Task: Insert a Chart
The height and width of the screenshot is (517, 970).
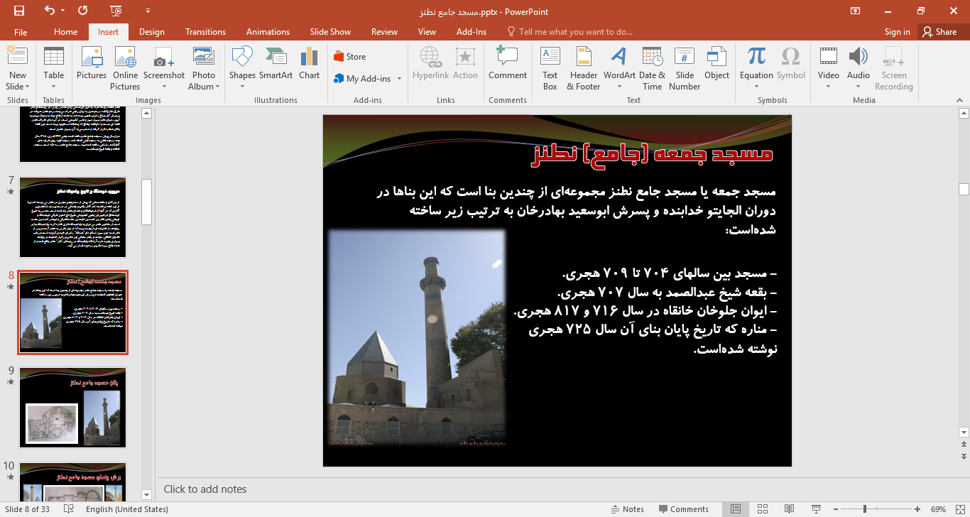Action: click(x=309, y=63)
